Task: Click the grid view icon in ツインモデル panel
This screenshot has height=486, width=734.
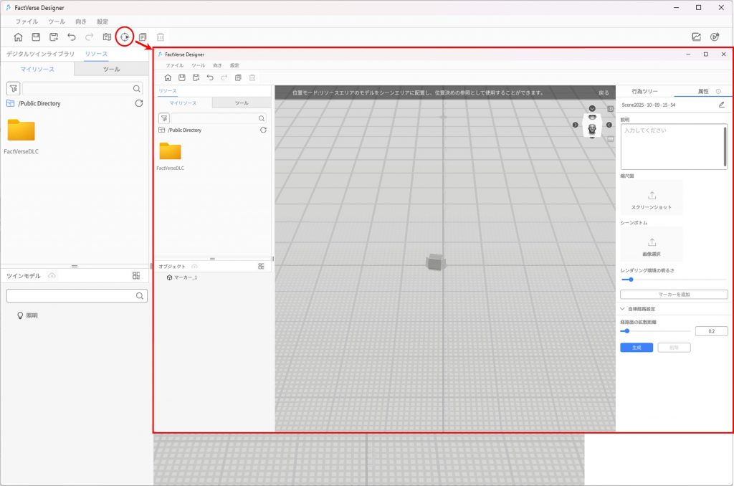Action: coord(136,276)
